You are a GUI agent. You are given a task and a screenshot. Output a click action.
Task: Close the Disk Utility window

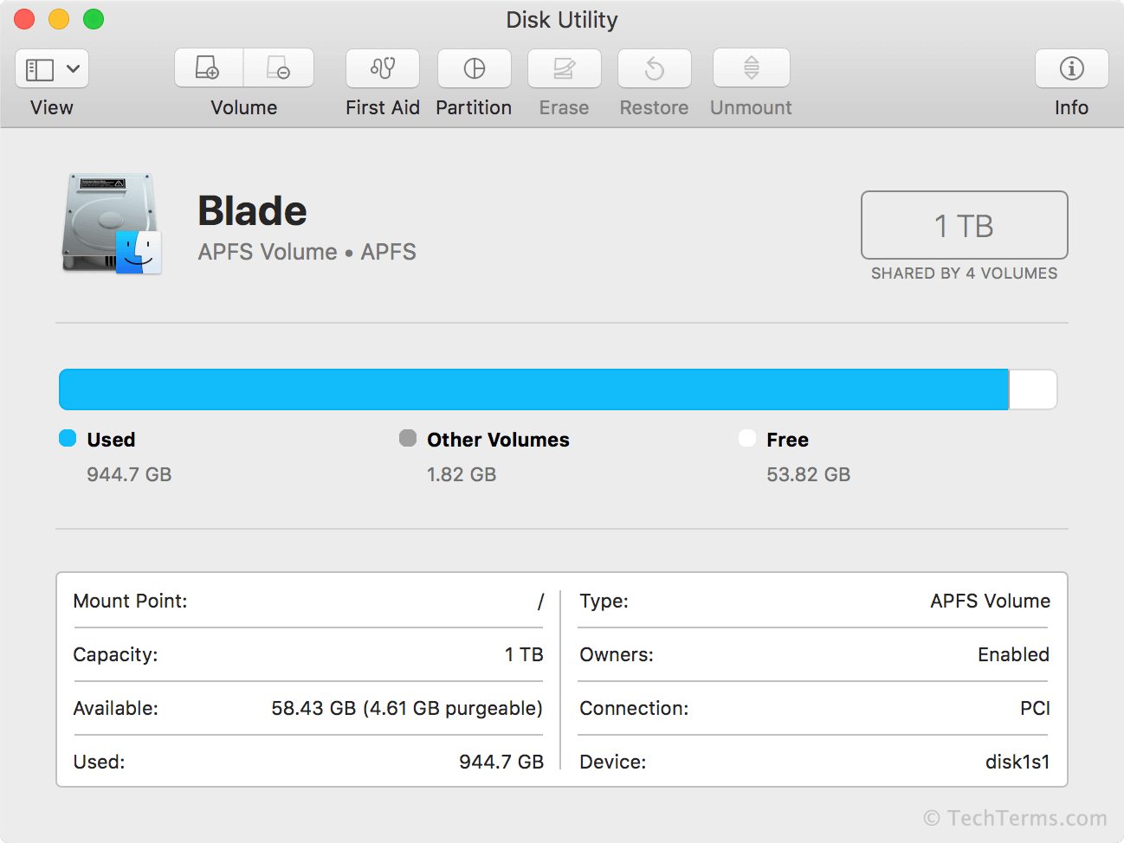click(24, 19)
